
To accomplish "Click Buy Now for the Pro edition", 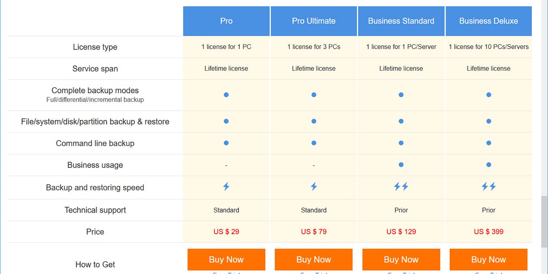I will tap(226, 259).
